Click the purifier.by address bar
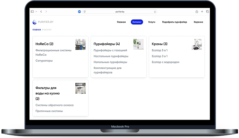 coord(120,12)
